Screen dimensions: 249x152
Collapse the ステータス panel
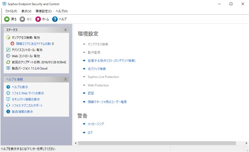pyautogui.click(x=65, y=30)
